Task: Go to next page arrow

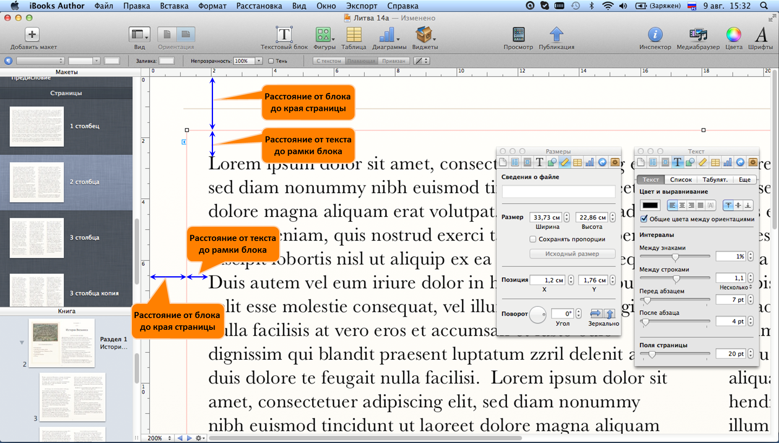Action: tap(189, 438)
